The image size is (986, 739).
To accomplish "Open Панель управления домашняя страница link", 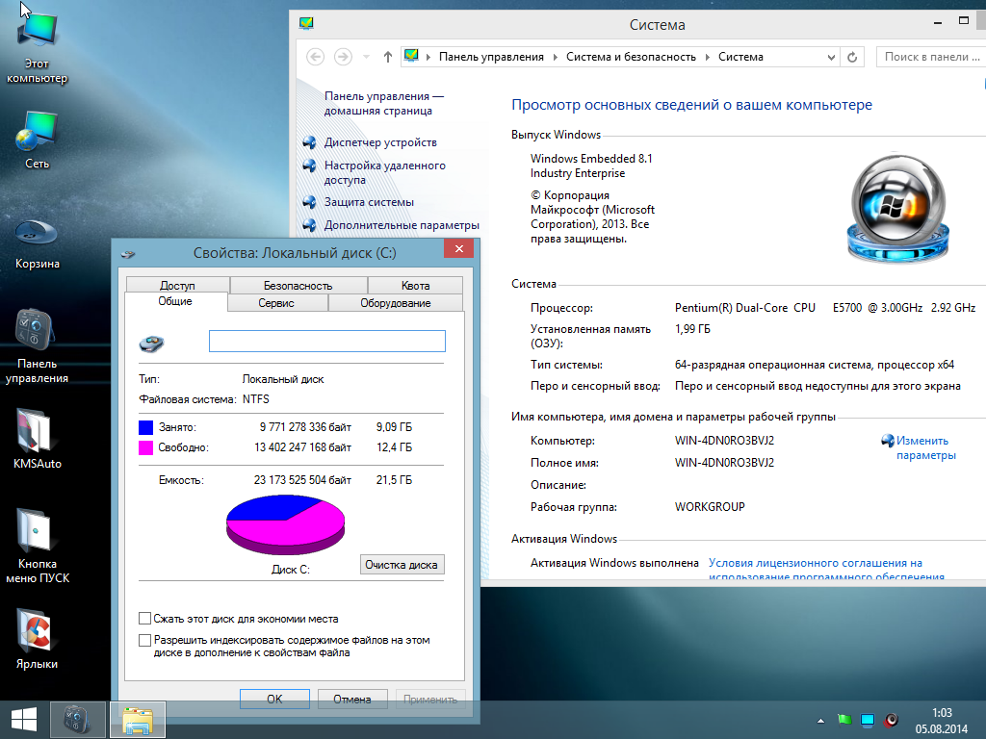I will [x=383, y=103].
